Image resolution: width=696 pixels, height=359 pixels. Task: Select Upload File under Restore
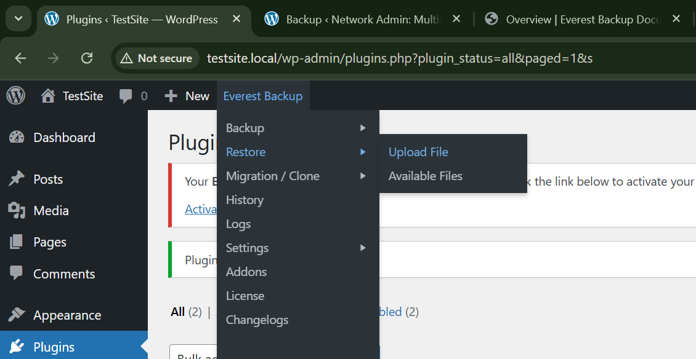pyautogui.click(x=418, y=151)
